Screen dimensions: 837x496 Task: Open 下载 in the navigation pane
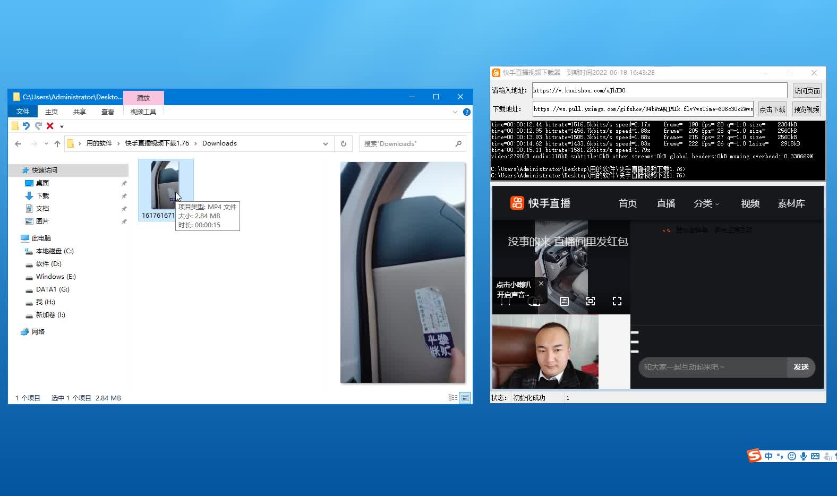(x=42, y=196)
